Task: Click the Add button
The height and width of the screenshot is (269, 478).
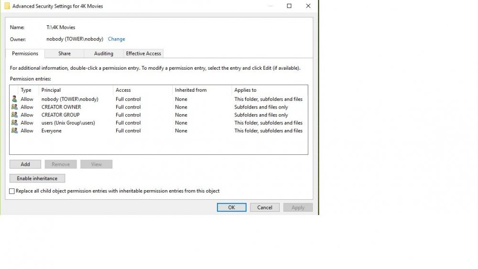Action: [25, 164]
